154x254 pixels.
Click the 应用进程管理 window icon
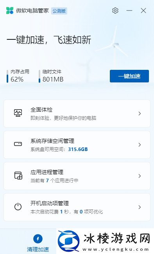coord(18,176)
